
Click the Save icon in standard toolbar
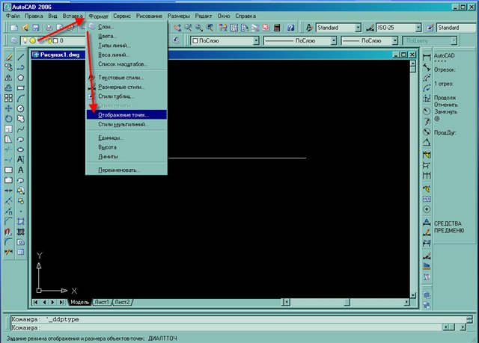click(x=35, y=27)
